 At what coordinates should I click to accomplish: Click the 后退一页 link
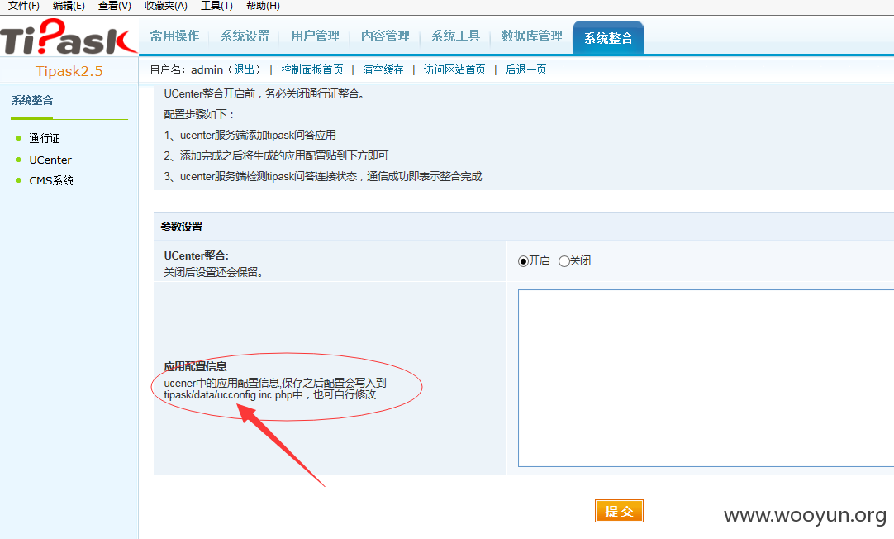point(525,69)
